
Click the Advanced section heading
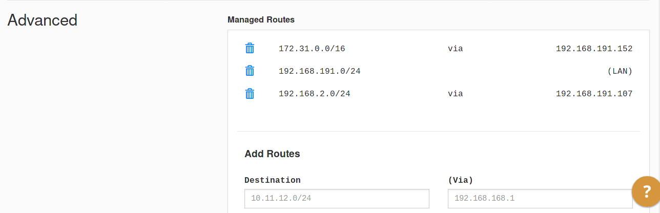[x=43, y=20]
